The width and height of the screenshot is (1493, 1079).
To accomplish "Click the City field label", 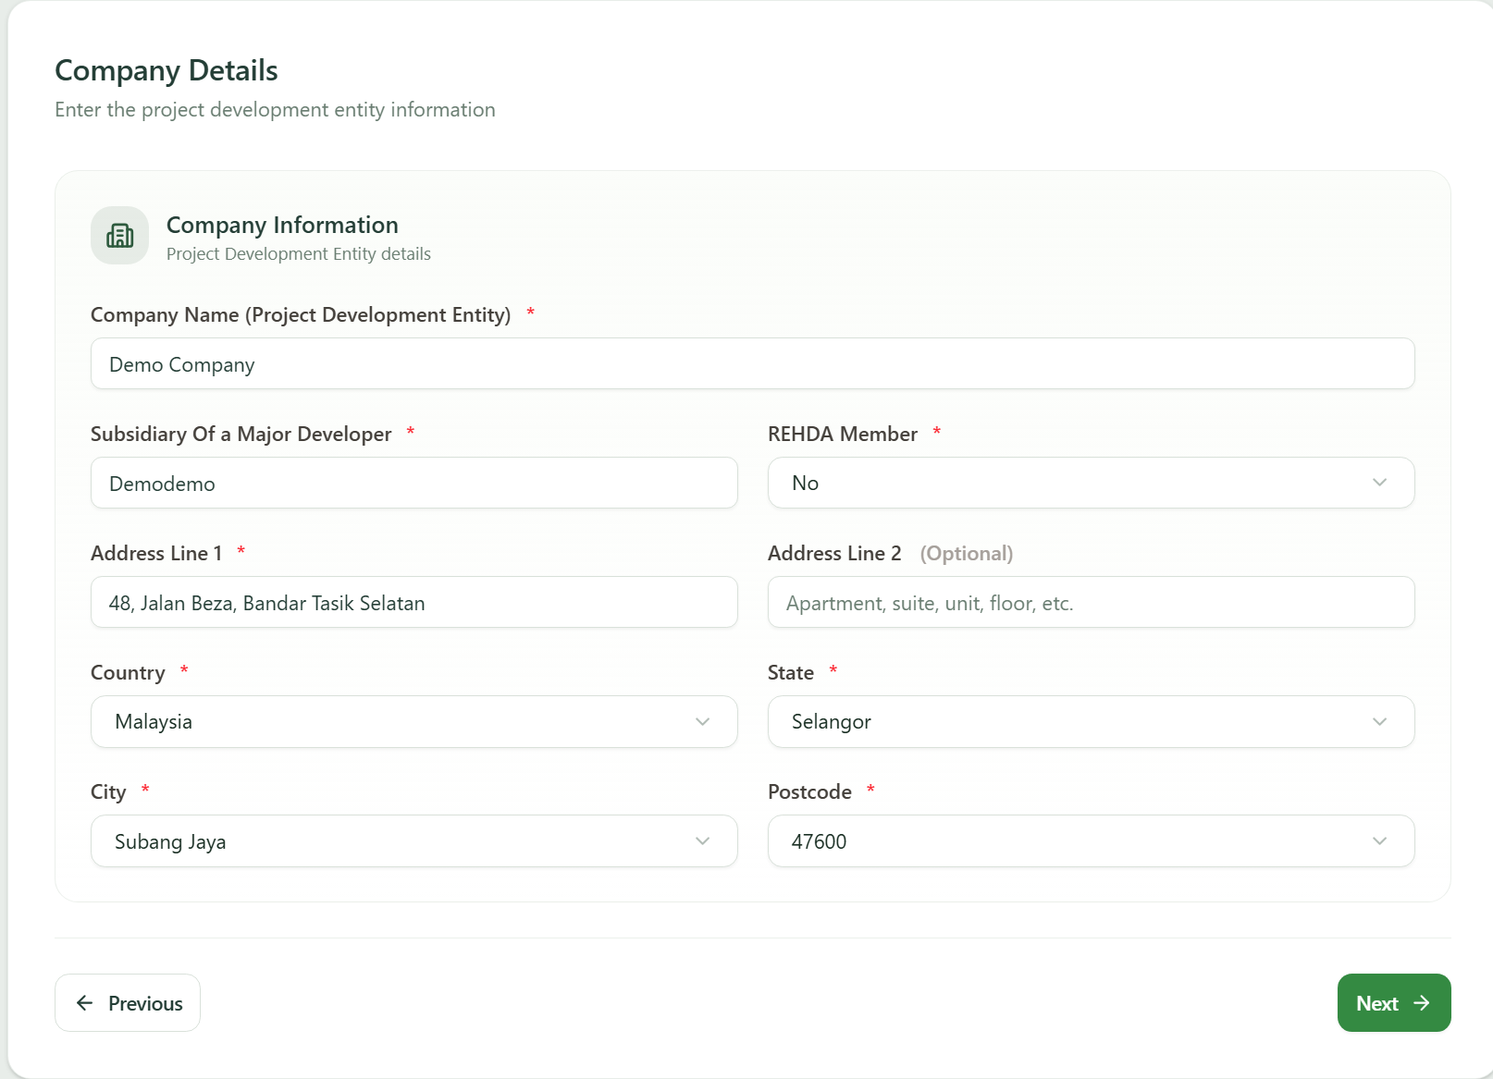I will click(108, 791).
